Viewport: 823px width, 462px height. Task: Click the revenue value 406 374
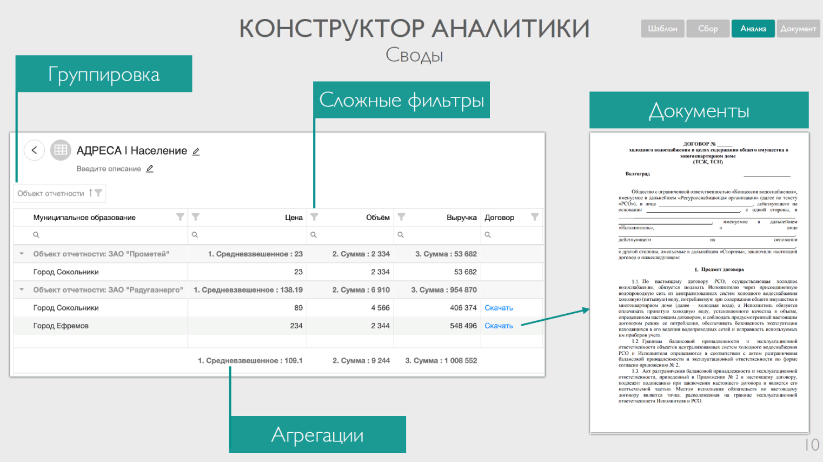coord(463,308)
